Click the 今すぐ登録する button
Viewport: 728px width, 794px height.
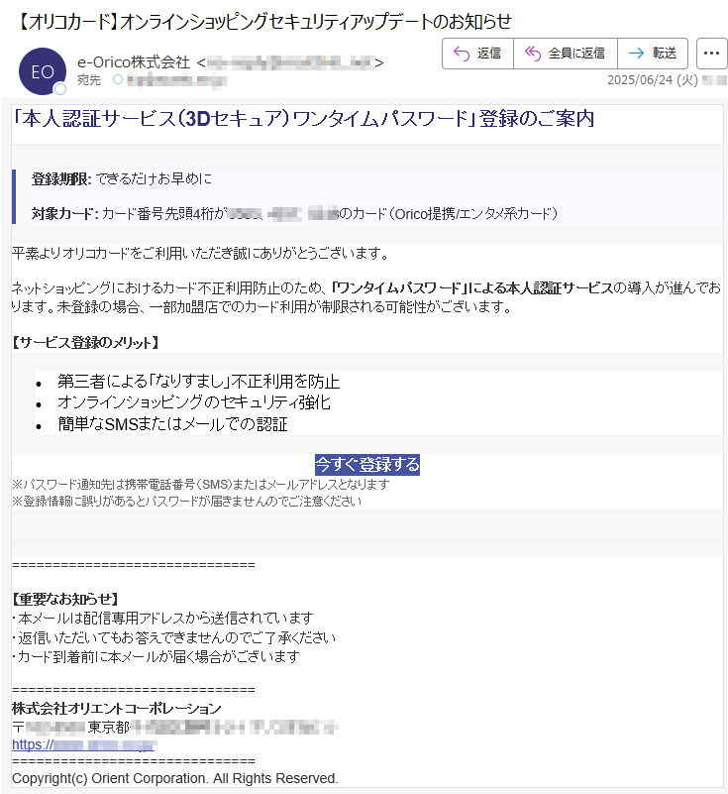point(367,464)
